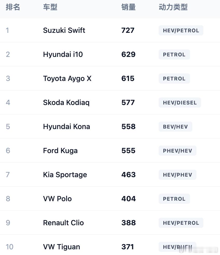Open the Renault Clio entry
This screenshot has width=220, height=255.
[63, 223]
